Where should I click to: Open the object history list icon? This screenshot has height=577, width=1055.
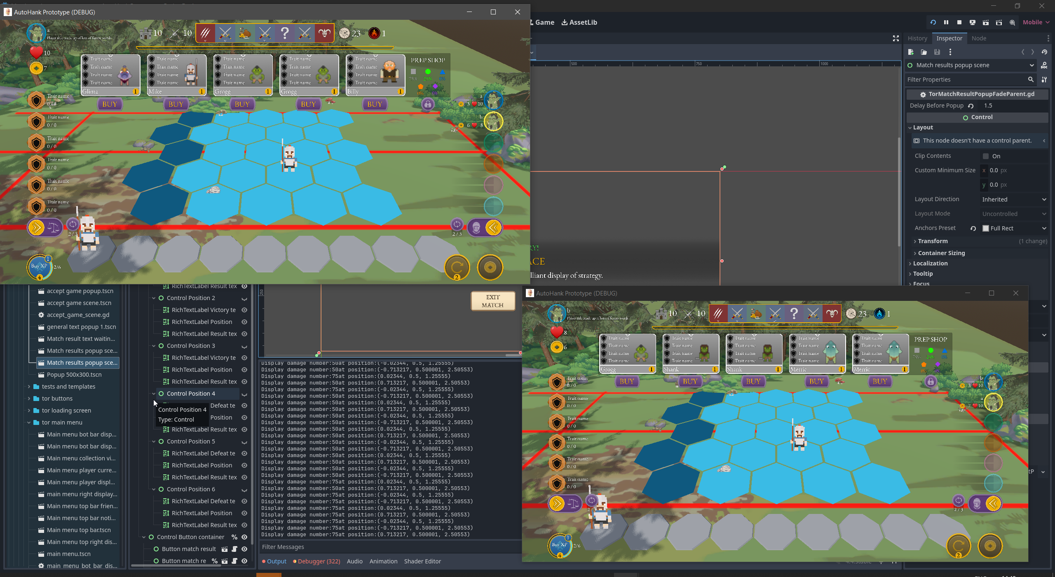[1044, 52]
